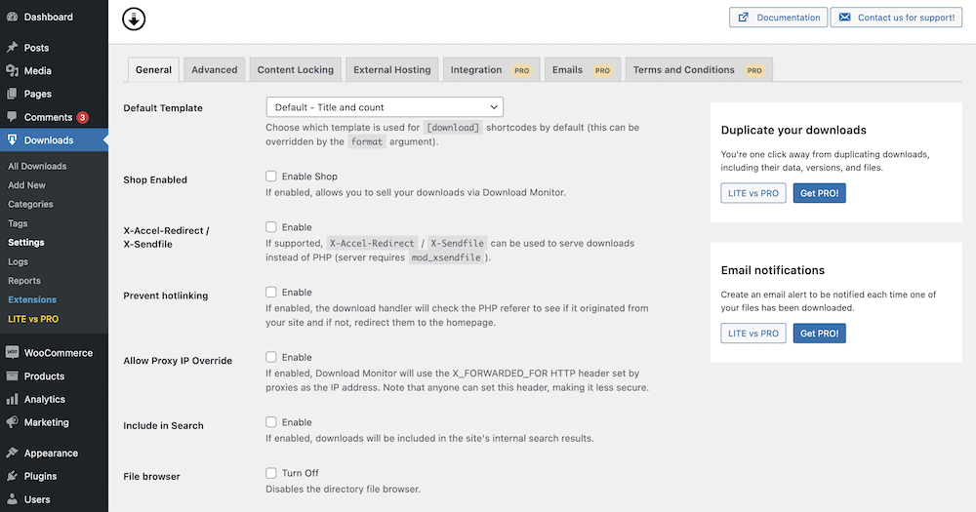
Task: Click the Comments red 3 badge
Action: point(83,117)
